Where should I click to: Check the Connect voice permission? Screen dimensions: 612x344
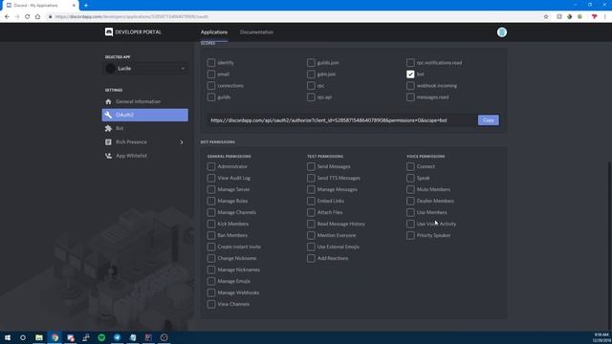[410, 166]
